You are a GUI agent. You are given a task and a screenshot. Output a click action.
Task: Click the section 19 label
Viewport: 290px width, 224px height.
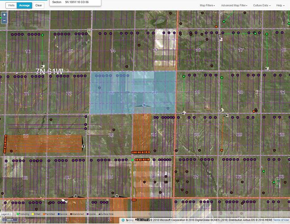197,92
